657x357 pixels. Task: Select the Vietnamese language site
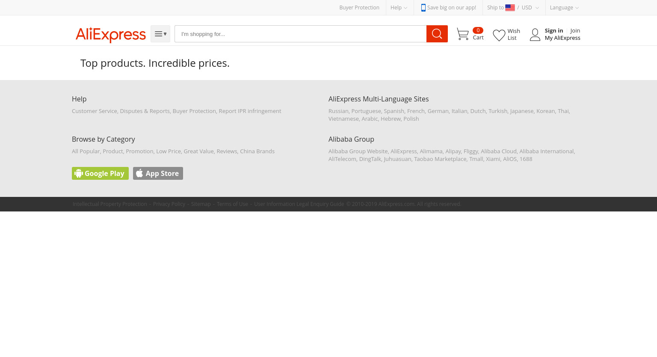coord(343,119)
